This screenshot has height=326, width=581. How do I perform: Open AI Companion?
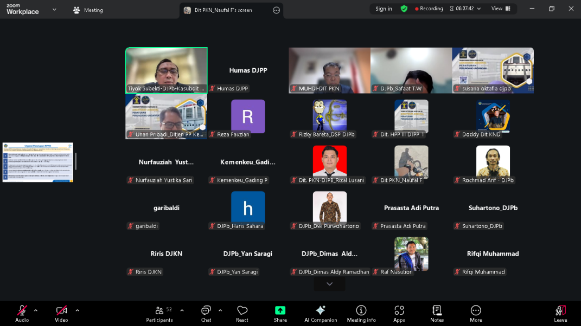[321, 310]
